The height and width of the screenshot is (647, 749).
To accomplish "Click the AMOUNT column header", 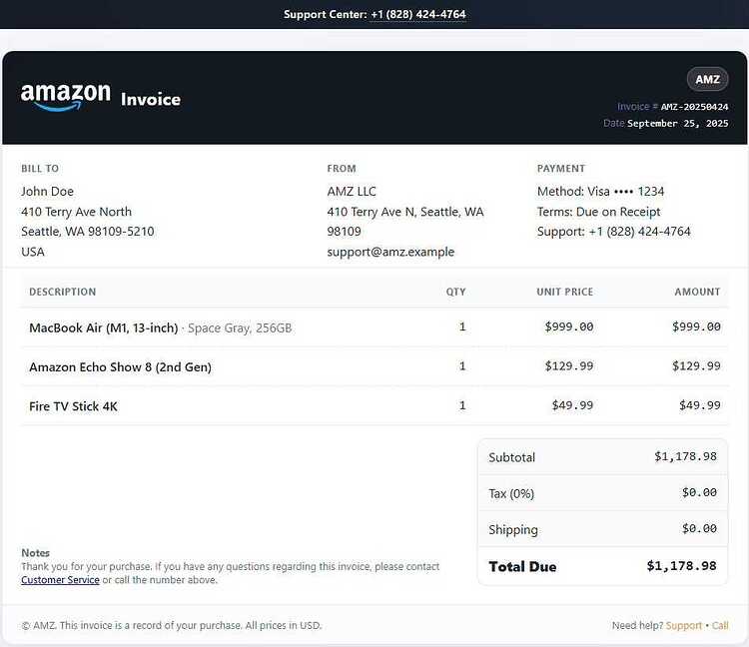I will click(697, 292).
